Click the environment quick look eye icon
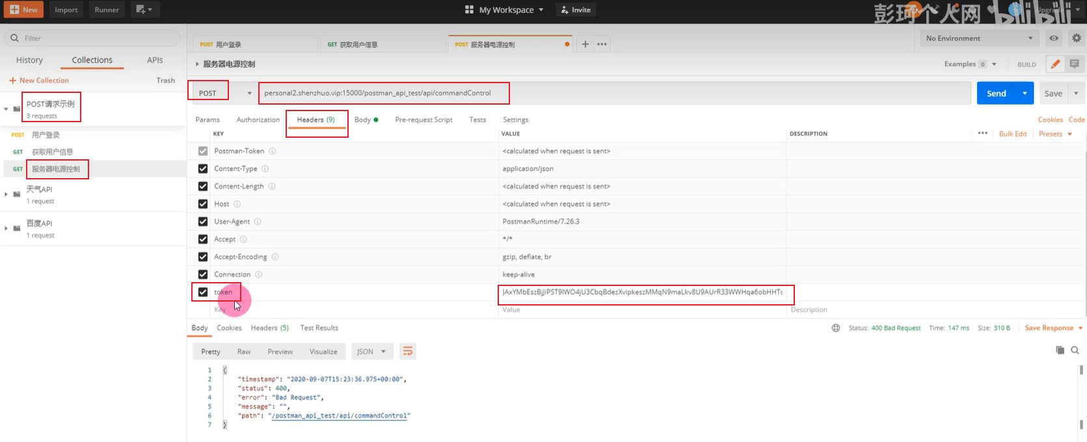Image resolution: width=1087 pixels, height=442 pixels. tap(1054, 38)
